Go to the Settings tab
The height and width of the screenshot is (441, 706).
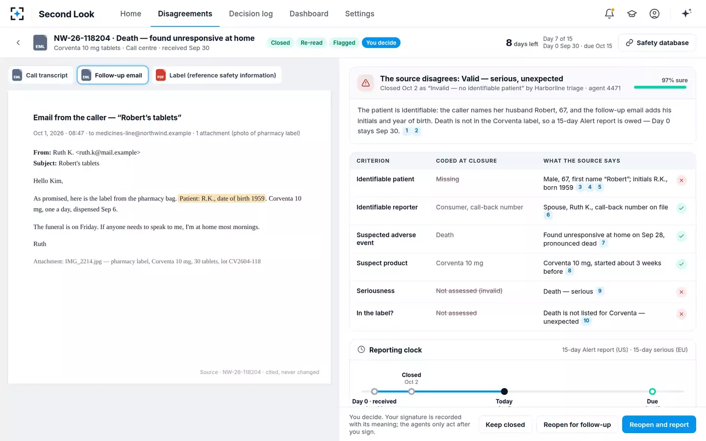click(359, 14)
